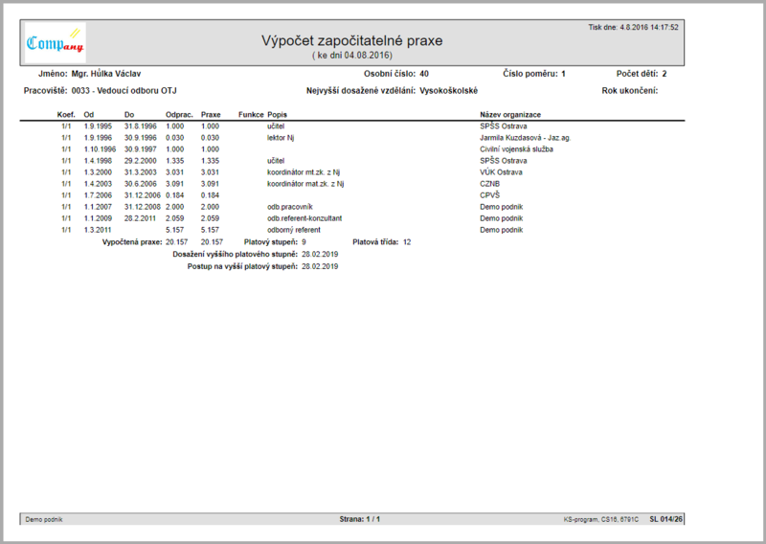Select the date 1.3.2011 in Od column
This screenshot has width=766, height=544.
tap(98, 230)
